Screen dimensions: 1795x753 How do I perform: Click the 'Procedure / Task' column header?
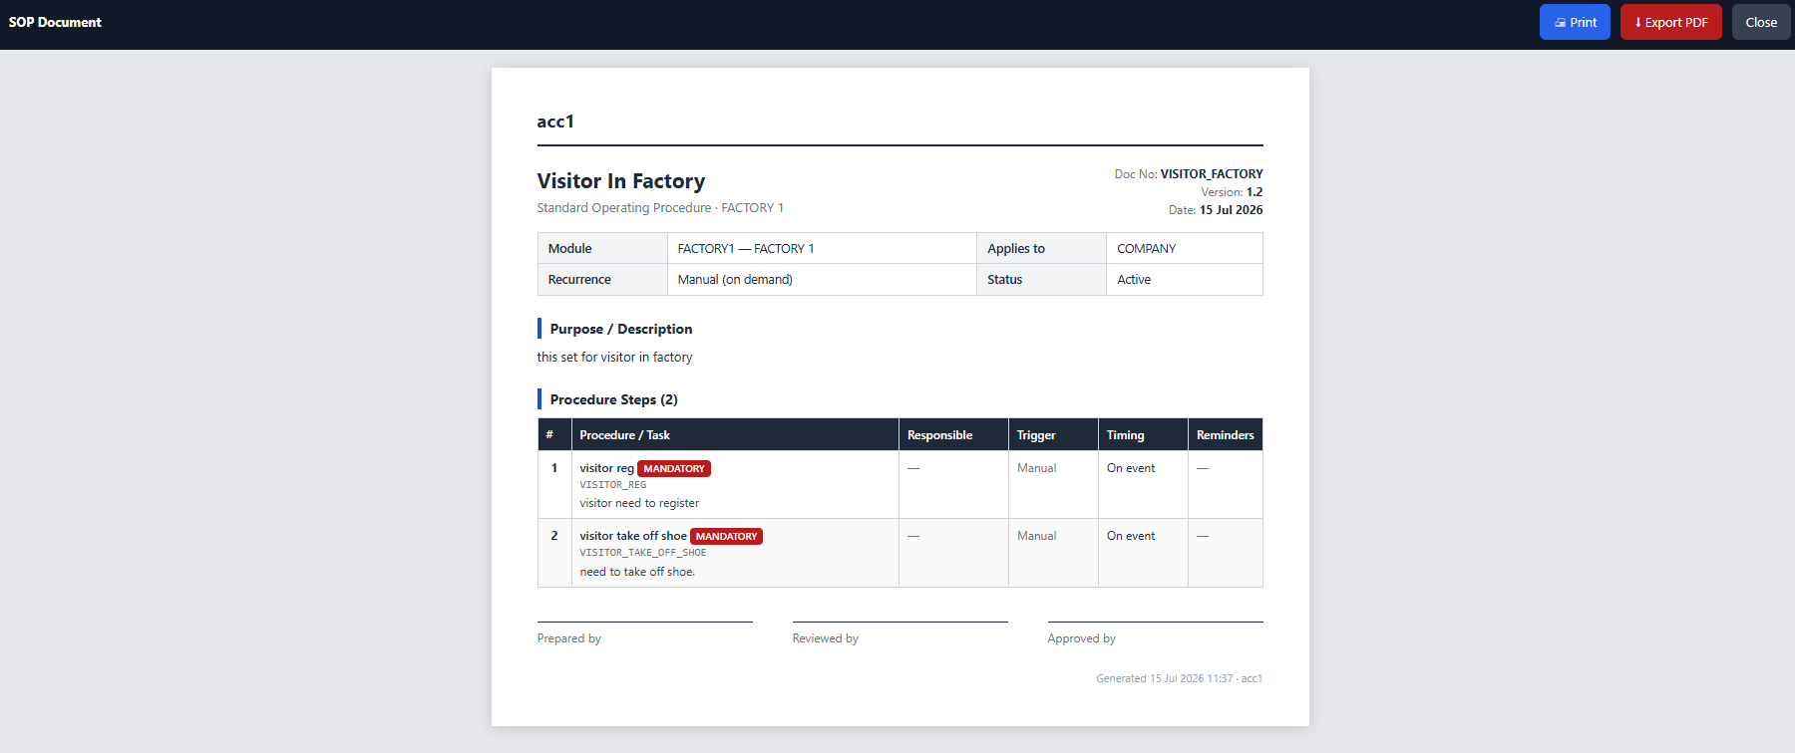coord(735,435)
